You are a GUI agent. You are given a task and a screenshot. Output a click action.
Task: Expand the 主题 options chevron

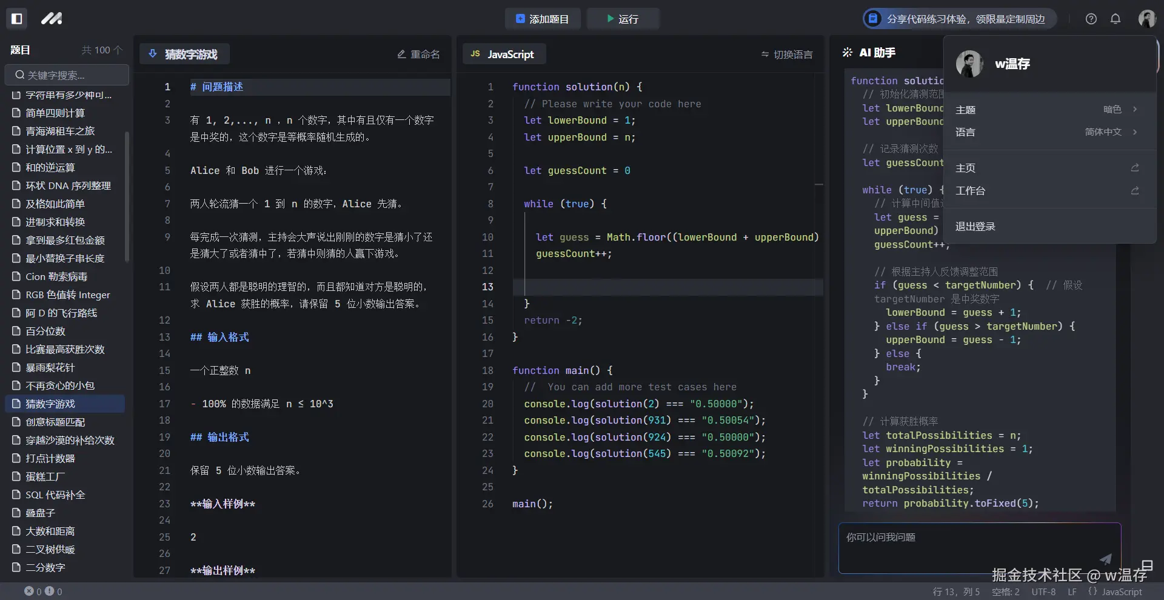click(x=1135, y=109)
